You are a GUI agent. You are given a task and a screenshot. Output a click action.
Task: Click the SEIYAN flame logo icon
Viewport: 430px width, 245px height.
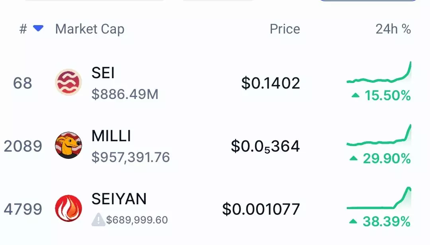(68, 209)
